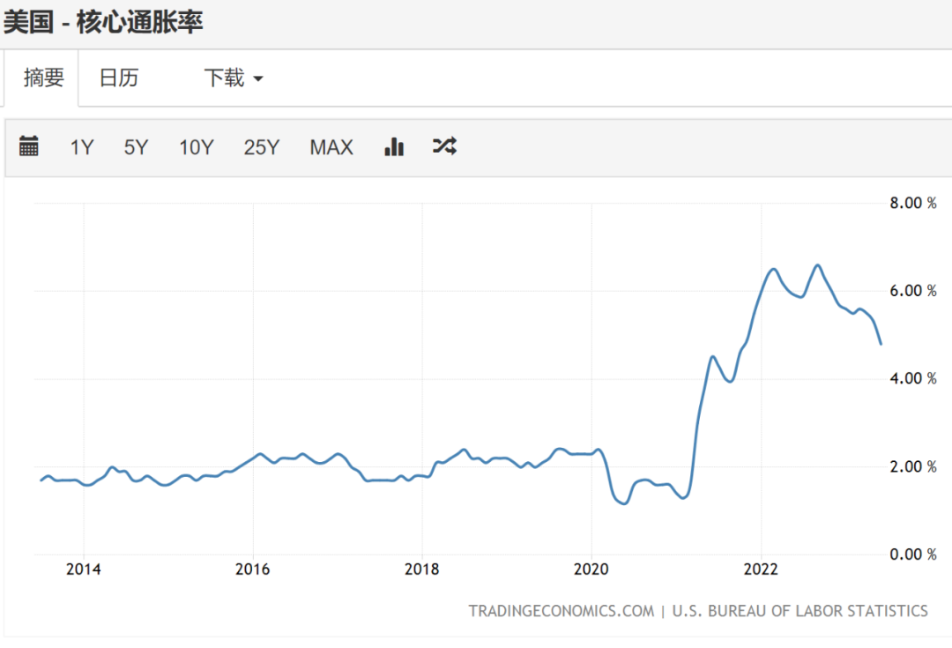Open the calendar date range icon

coord(28,145)
